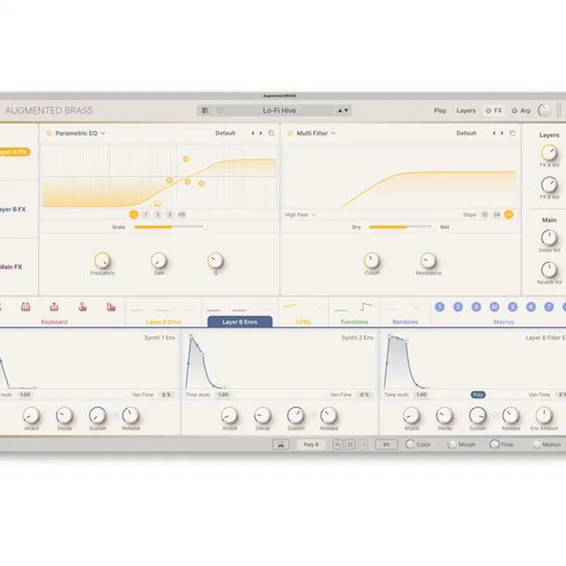Click the Resonance knob
The image size is (566, 566).
(428, 260)
